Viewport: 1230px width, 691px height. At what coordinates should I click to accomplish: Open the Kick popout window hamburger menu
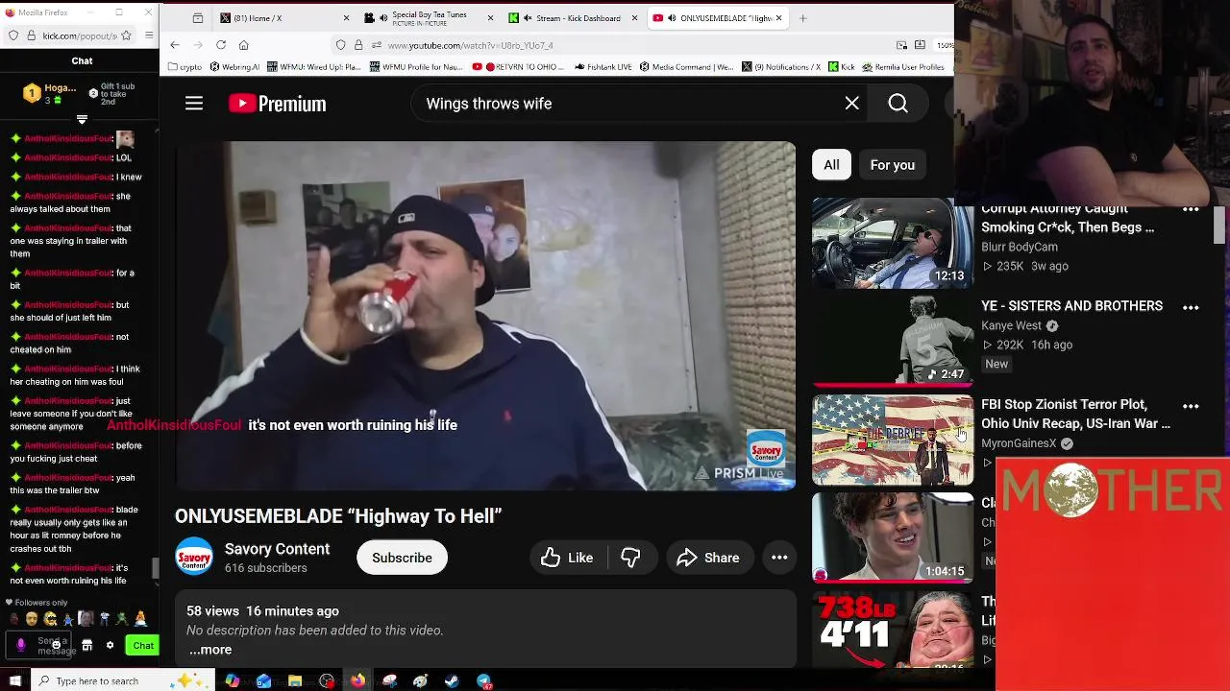[149, 36]
